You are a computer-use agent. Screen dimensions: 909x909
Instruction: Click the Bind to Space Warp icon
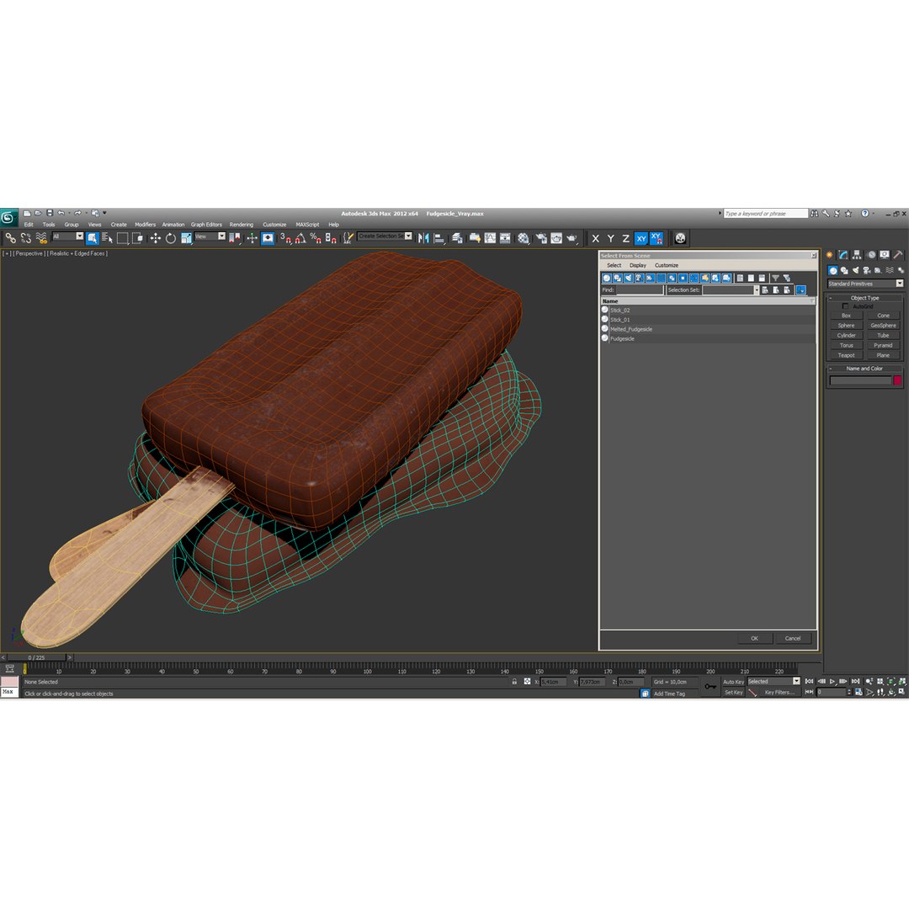click(x=41, y=237)
